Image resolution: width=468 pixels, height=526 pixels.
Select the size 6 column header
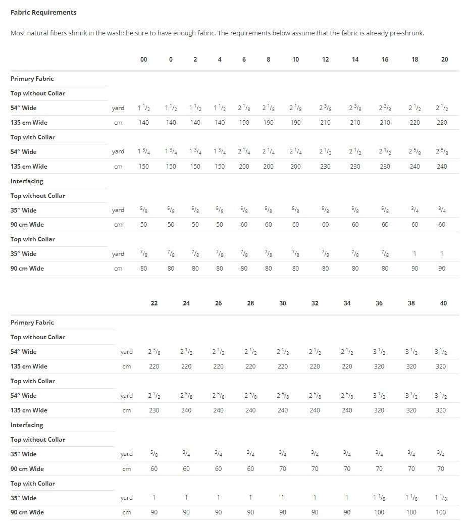click(x=244, y=60)
